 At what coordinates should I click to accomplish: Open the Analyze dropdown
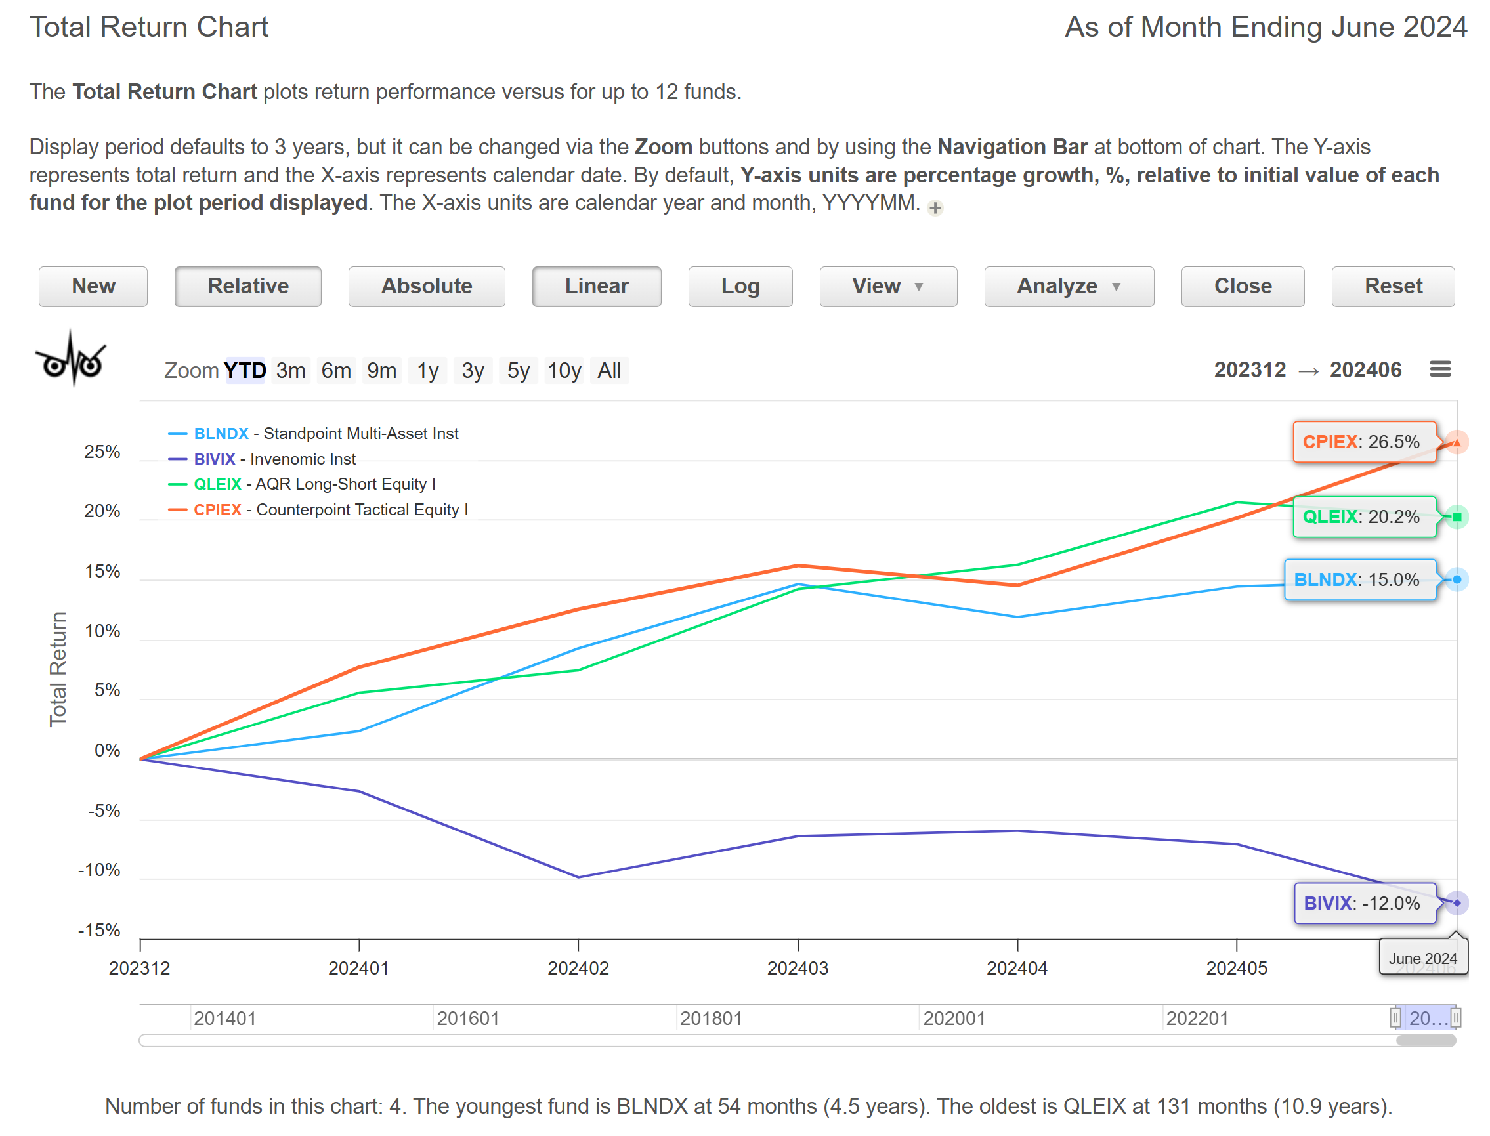click(x=1069, y=286)
